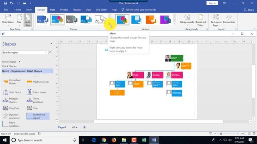This screenshot has width=257, height=144.
Task: Collapse the ribbon with the chevron
Action: (254, 29)
